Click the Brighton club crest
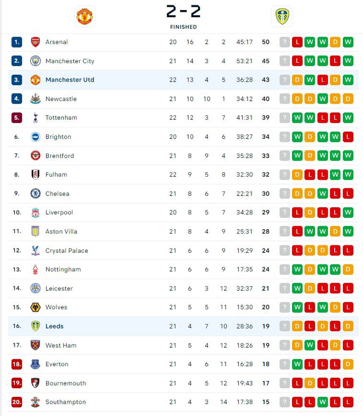Viewport: 363px width, 416px height. pos(35,137)
